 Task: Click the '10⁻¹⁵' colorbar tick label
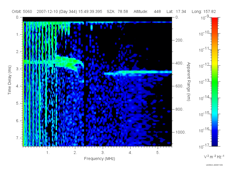pos(205,114)
